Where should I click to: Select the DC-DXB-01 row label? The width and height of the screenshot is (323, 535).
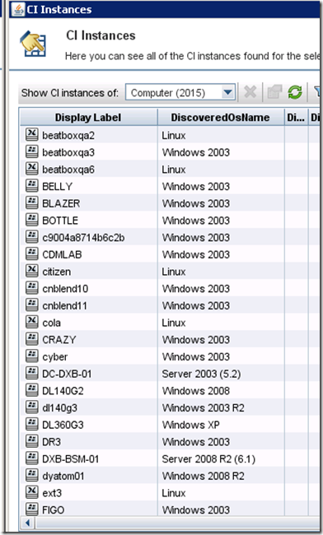(x=67, y=374)
